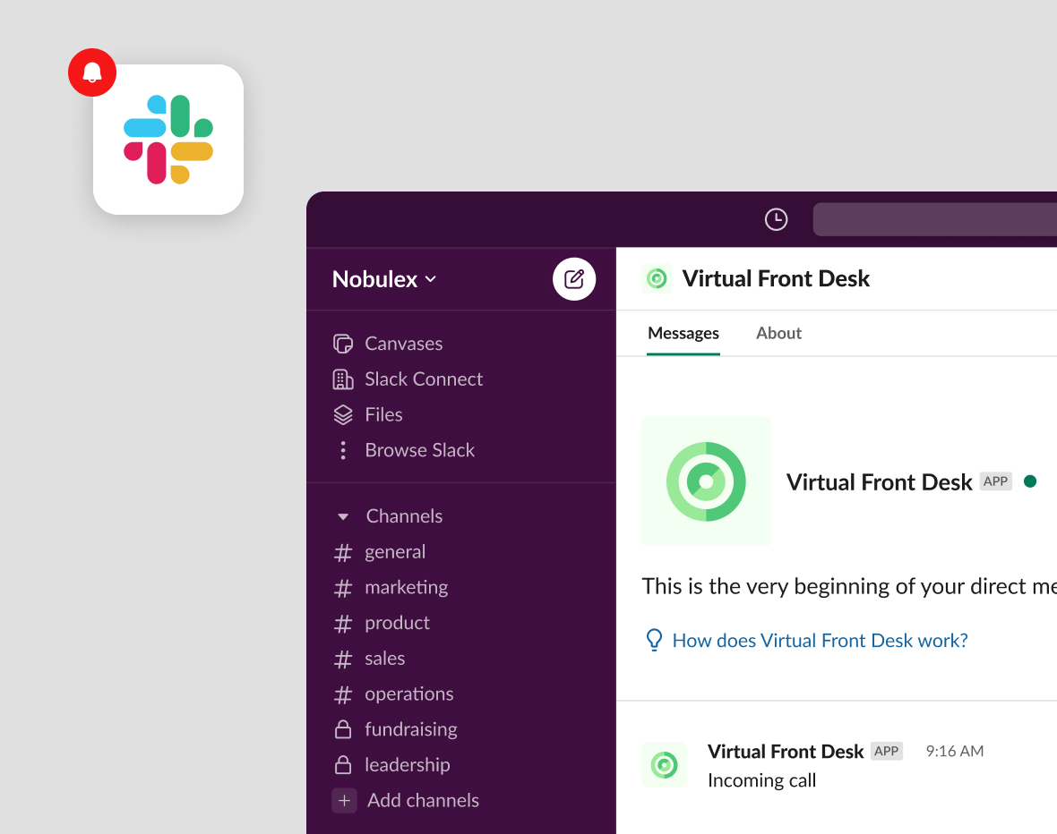The width and height of the screenshot is (1057, 834).
Task: Click the small app icon in conversation header
Action: point(657,278)
